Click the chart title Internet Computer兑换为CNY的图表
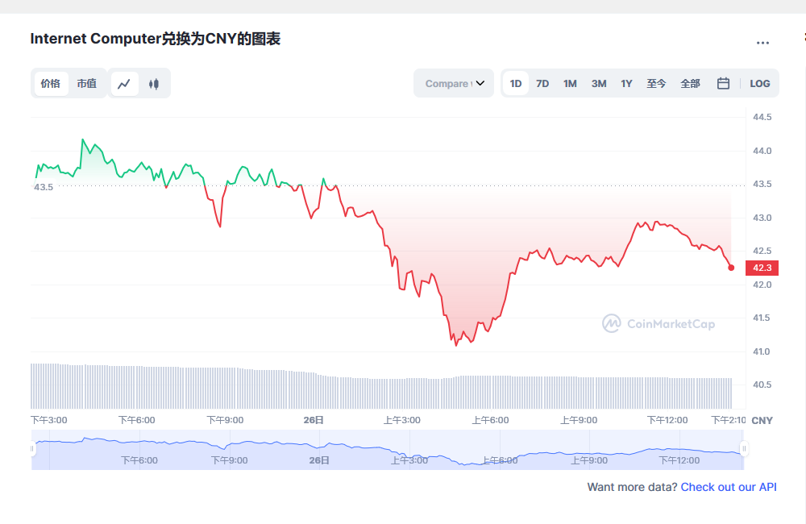This screenshot has width=806, height=524. 156,39
